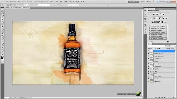The image size is (177, 99).
Task: Select the History Brush tool
Action: click(2, 31)
